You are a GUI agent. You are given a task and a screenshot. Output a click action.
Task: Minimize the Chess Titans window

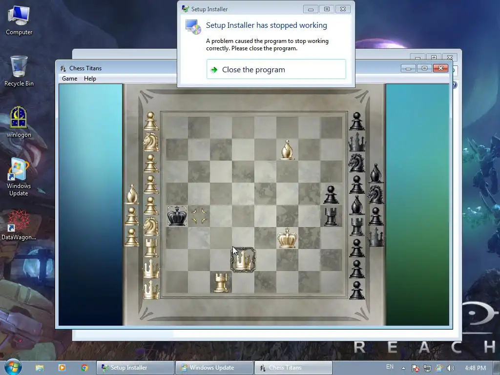tap(409, 68)
